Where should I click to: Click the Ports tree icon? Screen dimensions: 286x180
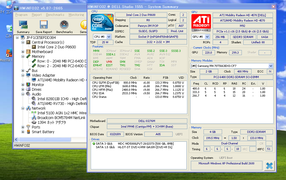click(x=28, y=127)
